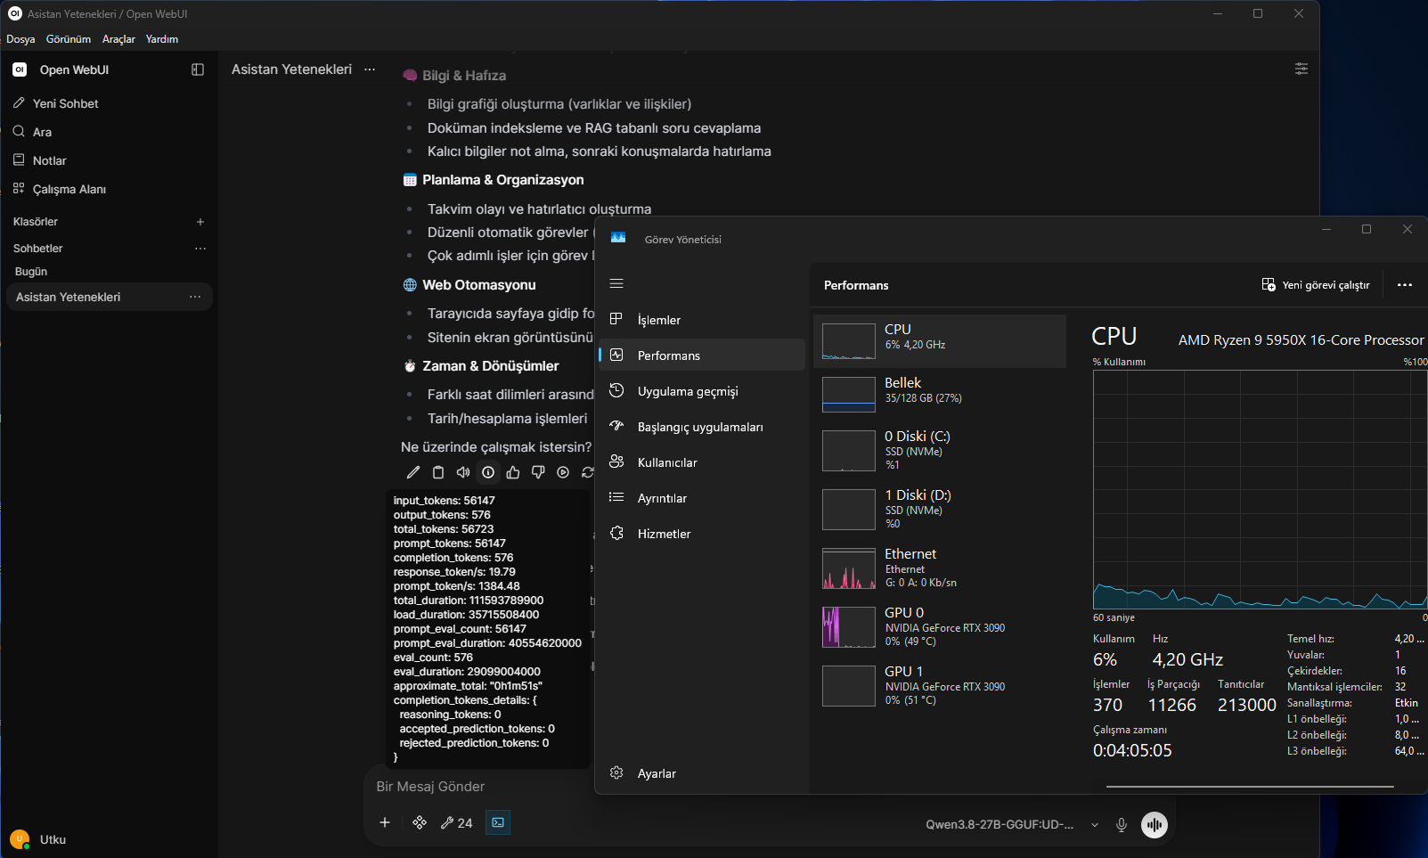Click the edit pencil icon under the response
Viewport: 1428px width, 858px height.
coord(413,472)
